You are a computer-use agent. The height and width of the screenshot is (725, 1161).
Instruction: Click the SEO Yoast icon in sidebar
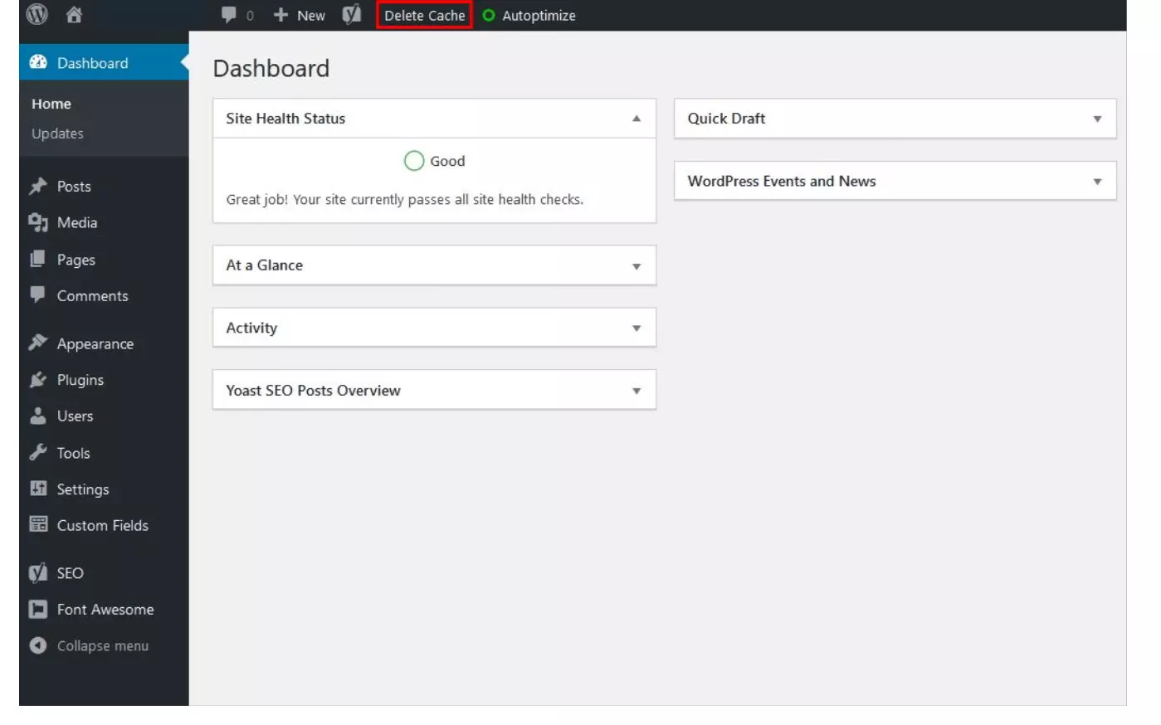click(38, 572)
